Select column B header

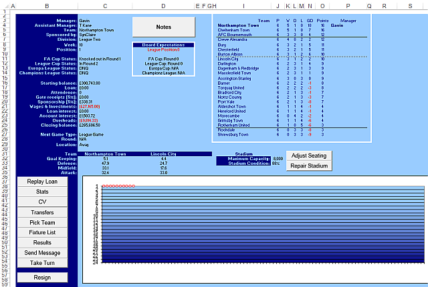[x=47, y=6]
